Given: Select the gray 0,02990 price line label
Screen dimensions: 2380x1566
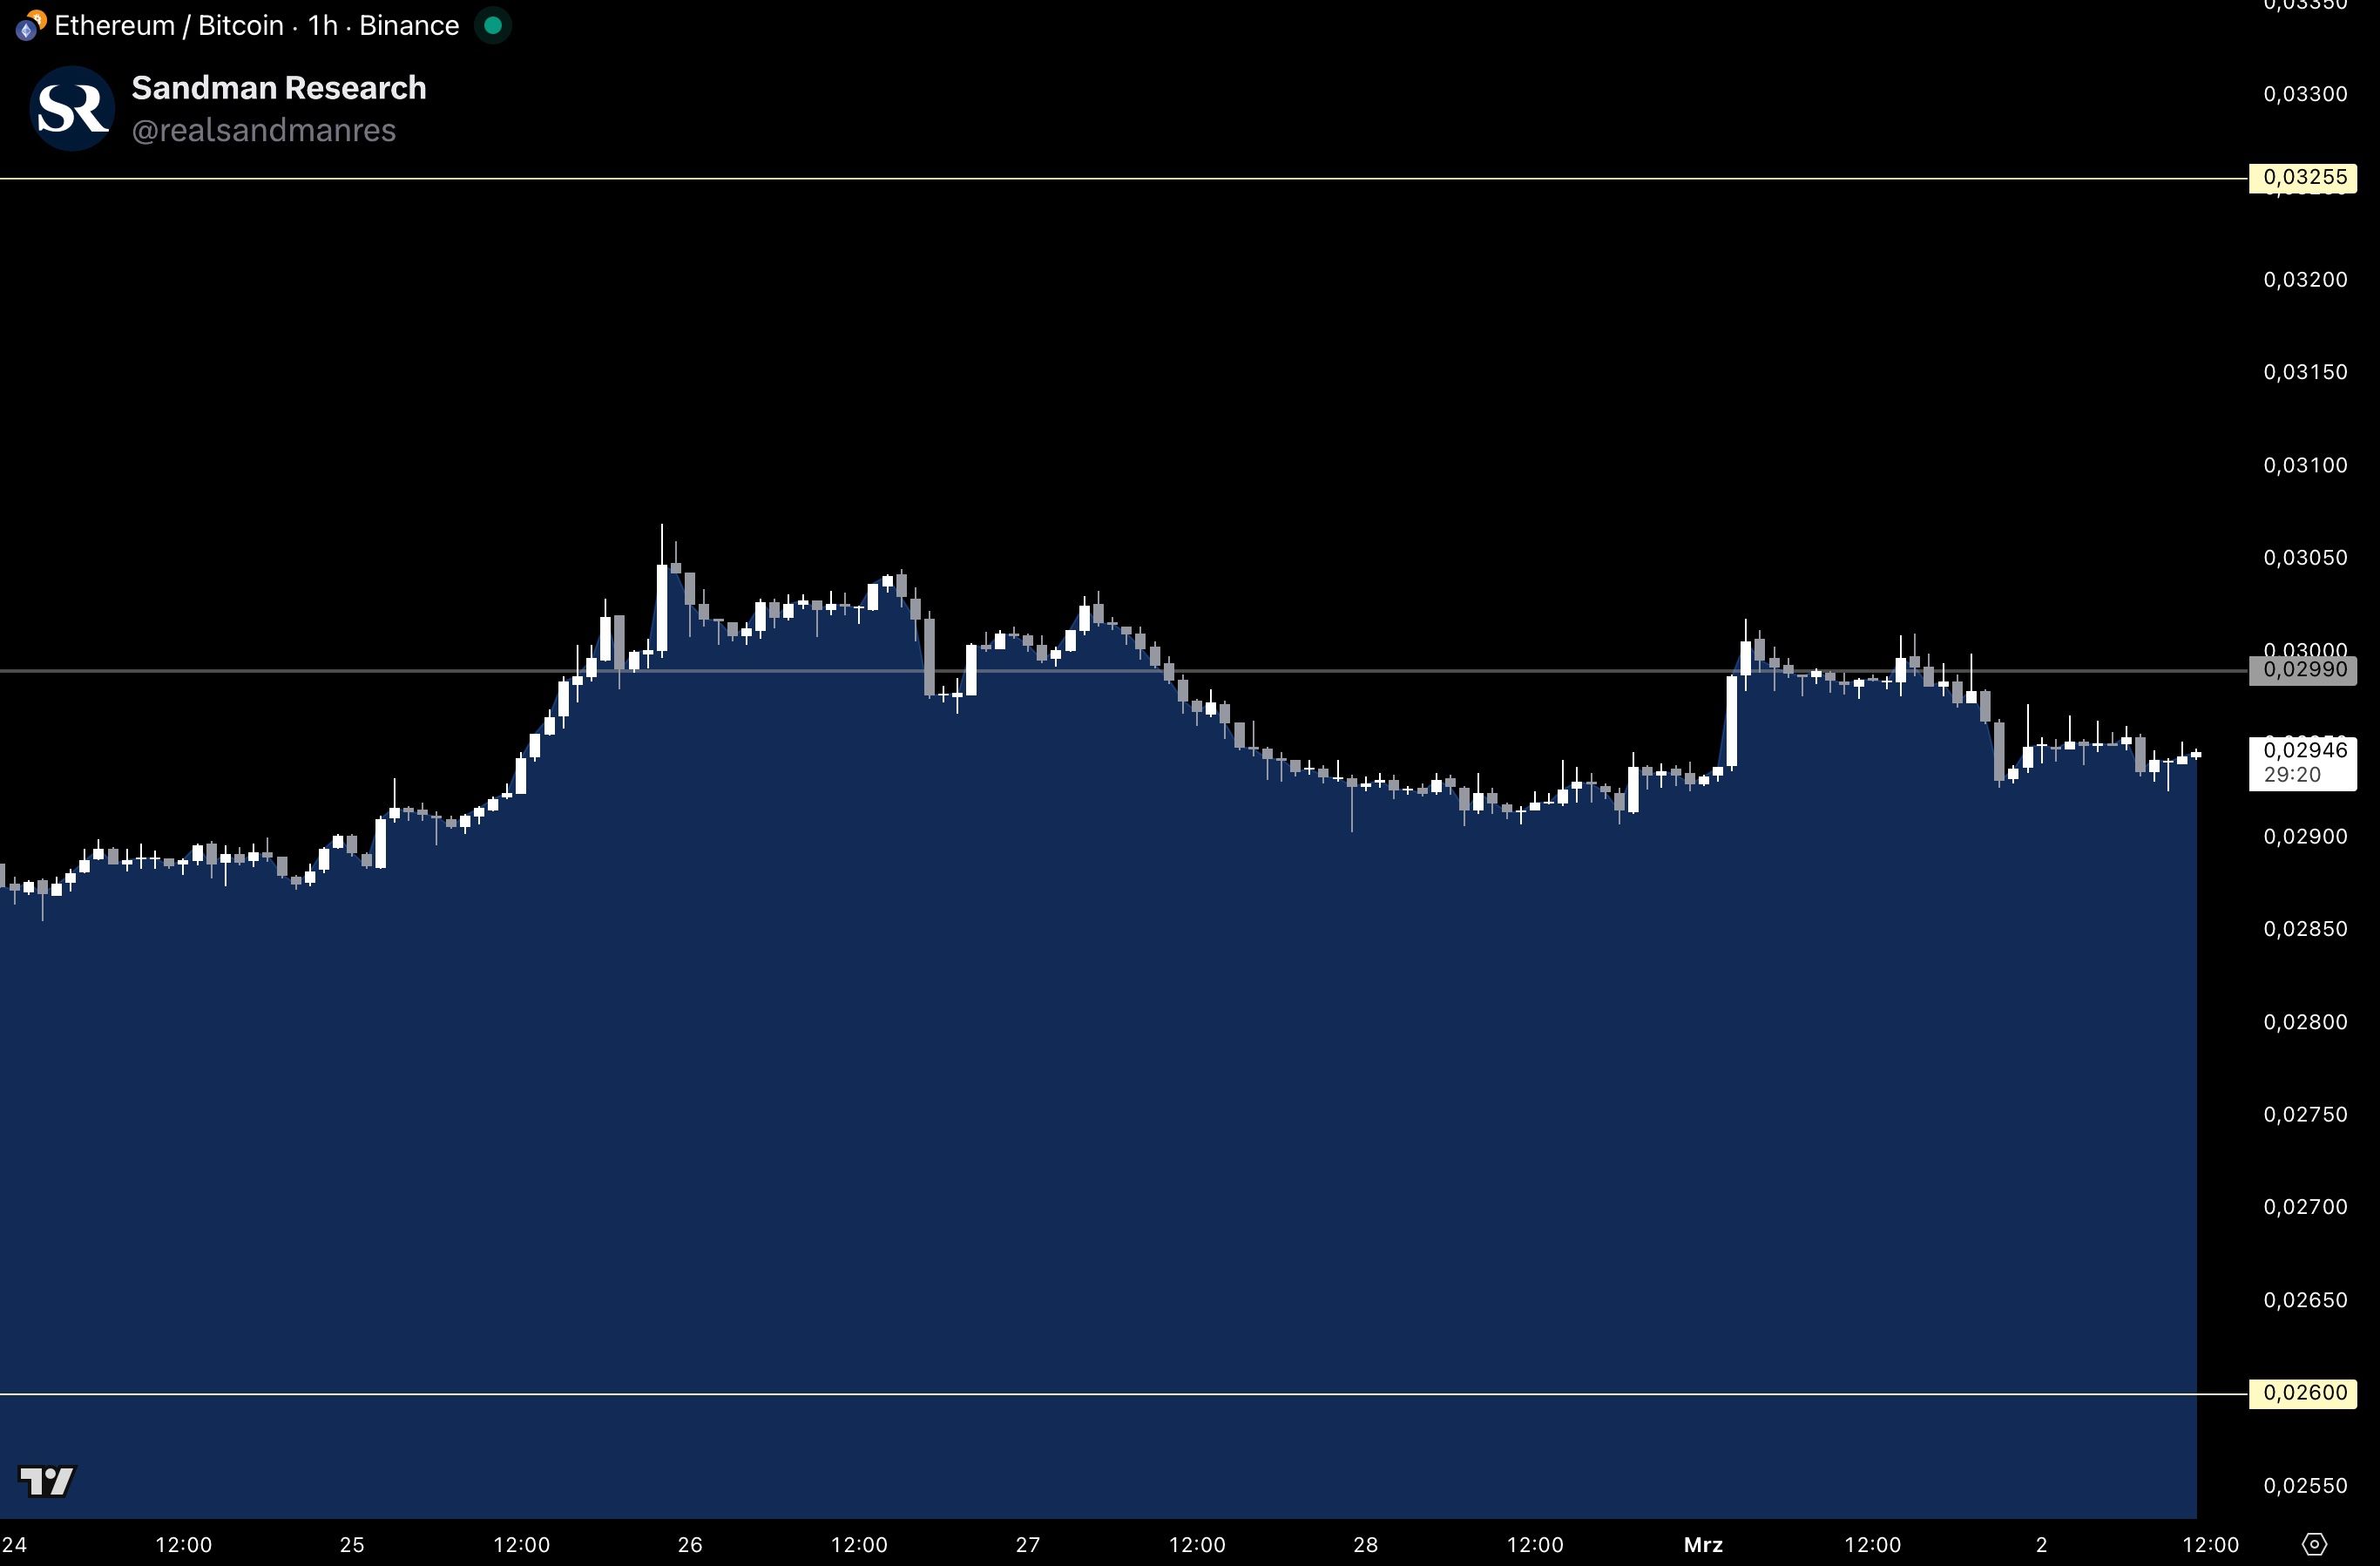Looking at the screenshot, I should click(x=2303, y=670).
